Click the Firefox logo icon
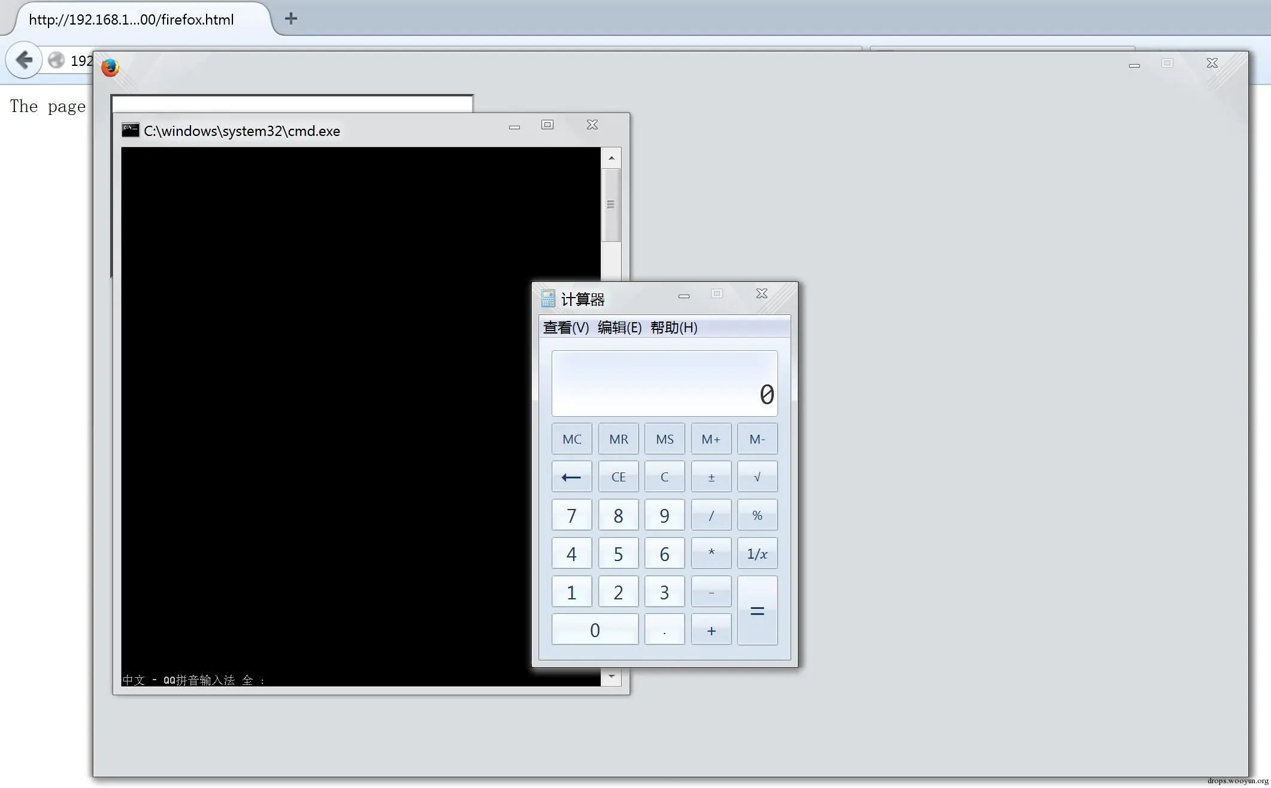 [x=110, y=68]
